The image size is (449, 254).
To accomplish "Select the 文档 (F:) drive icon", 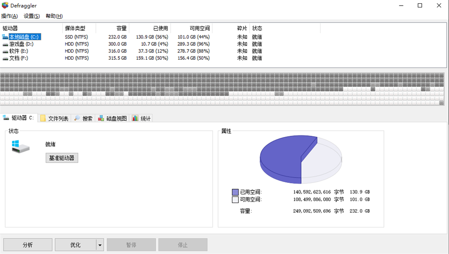I will 5,58.
